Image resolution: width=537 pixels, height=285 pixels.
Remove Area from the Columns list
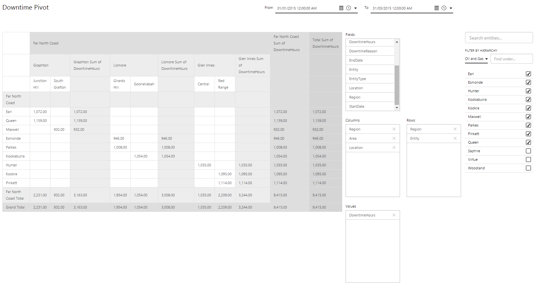394,138
